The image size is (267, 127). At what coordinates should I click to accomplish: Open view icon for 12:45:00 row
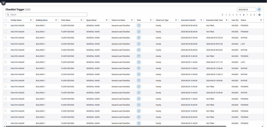point(139,68)
